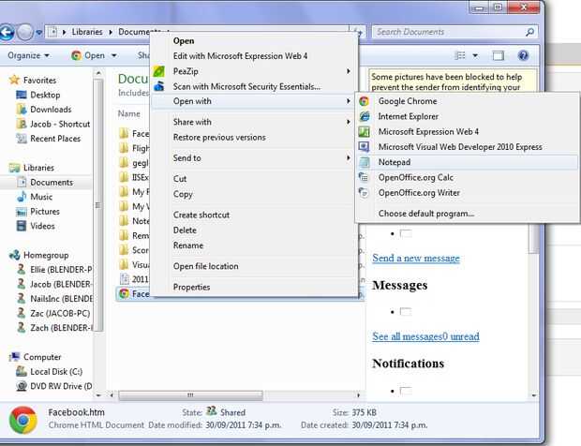Open the Organize dropdown menu
The height and width of the screenshot is (446, 581).
coord(28,55)
